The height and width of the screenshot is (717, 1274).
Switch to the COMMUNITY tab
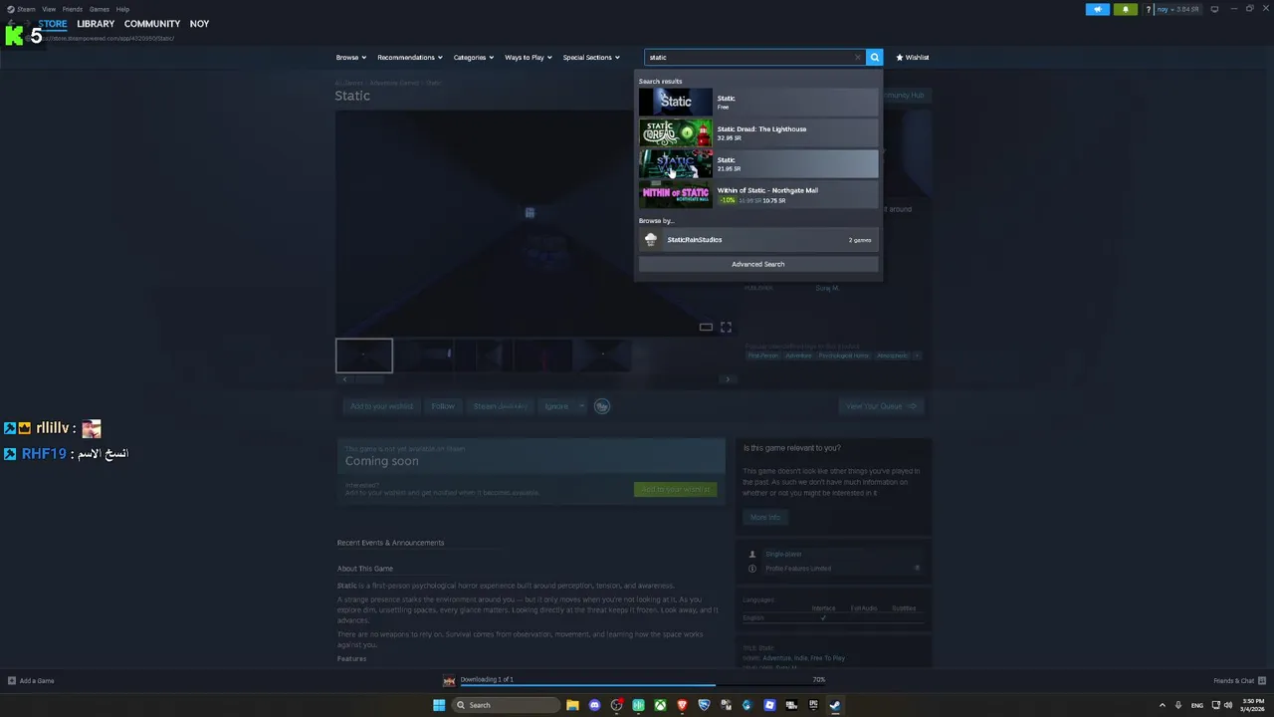click(152, 24)
